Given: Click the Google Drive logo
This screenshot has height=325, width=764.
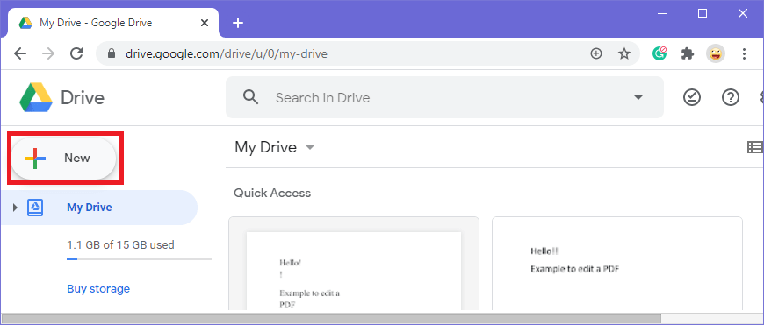Looking at the screenshot, I should pyautogui.click(x=36, y=97).
